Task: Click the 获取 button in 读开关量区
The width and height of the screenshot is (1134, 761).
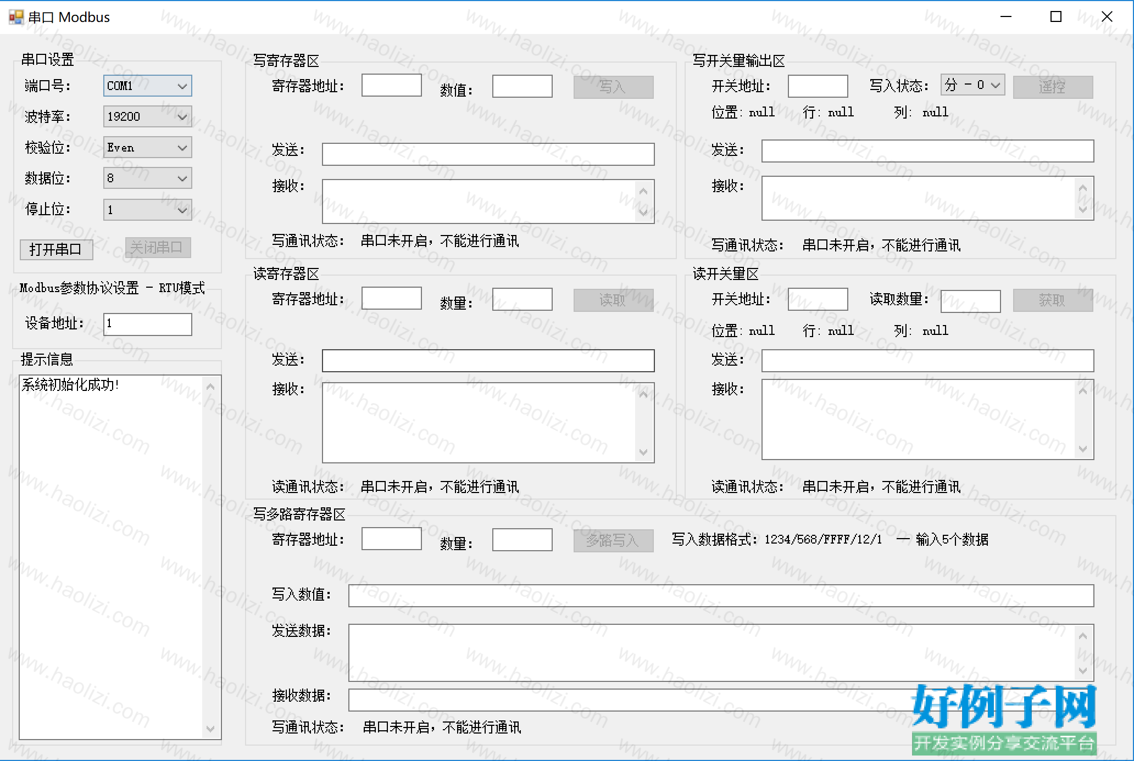Action: click(1053, 300)
